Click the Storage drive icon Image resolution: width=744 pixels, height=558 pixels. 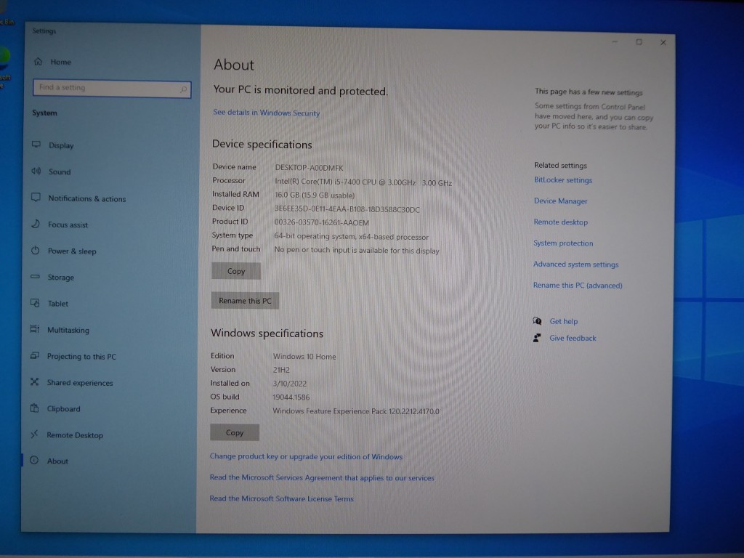35,277
